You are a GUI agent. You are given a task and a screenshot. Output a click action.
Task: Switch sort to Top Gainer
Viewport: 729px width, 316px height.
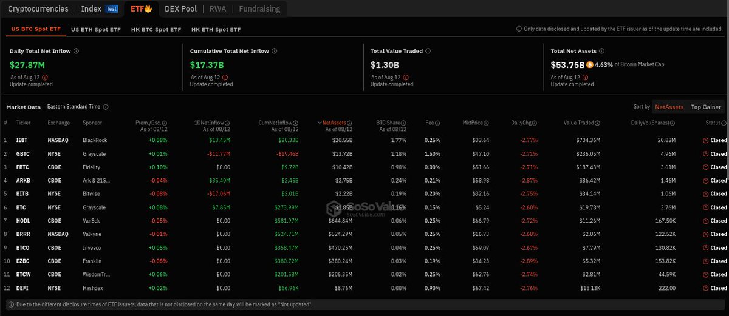[705, 107]
